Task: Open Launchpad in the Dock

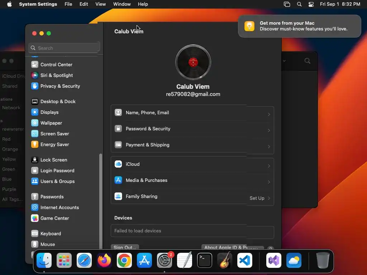Action: tap(64, 260)
